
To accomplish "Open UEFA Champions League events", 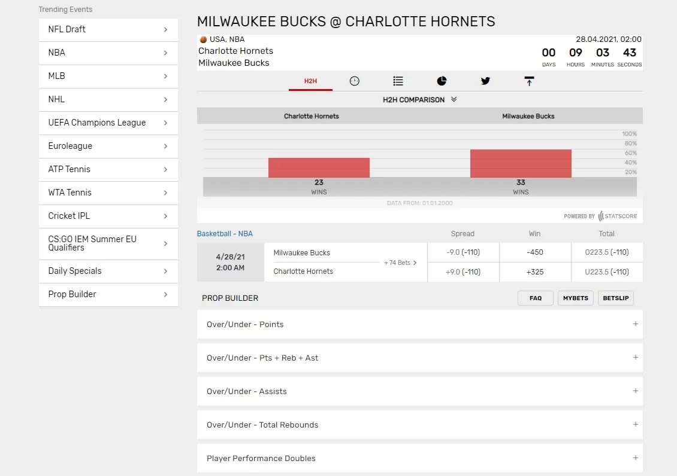I will point(108,123).
